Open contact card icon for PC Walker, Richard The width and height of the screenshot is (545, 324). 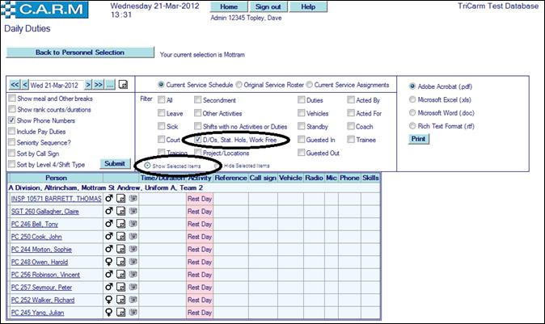[x=133, y=300]
